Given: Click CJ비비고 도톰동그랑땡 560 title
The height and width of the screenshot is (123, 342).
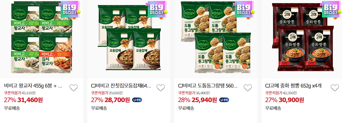Looking at the screenshot, I should click(x=208, y=86).
